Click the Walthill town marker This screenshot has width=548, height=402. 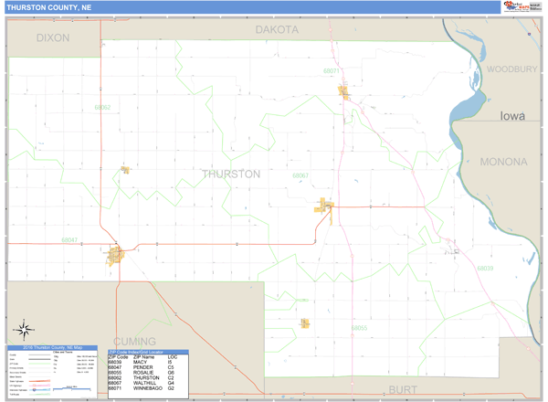pos(324,207)
